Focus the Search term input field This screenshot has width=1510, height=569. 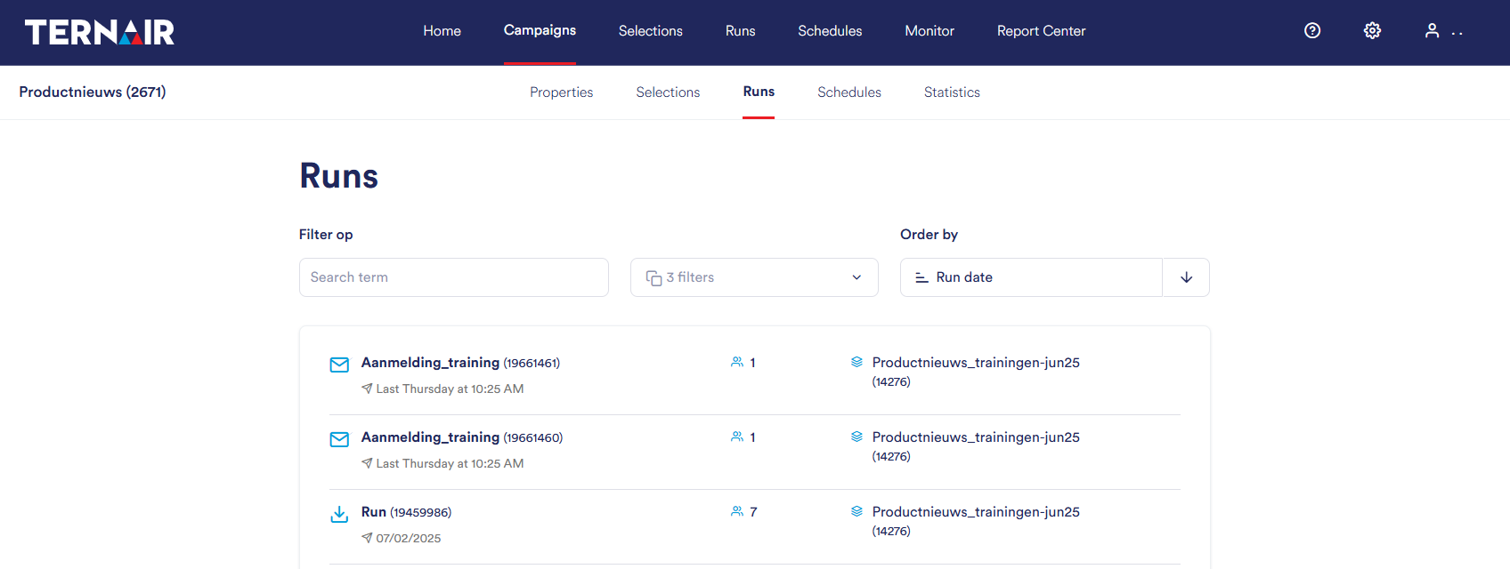pyautogui.click(x=454, y=277)
